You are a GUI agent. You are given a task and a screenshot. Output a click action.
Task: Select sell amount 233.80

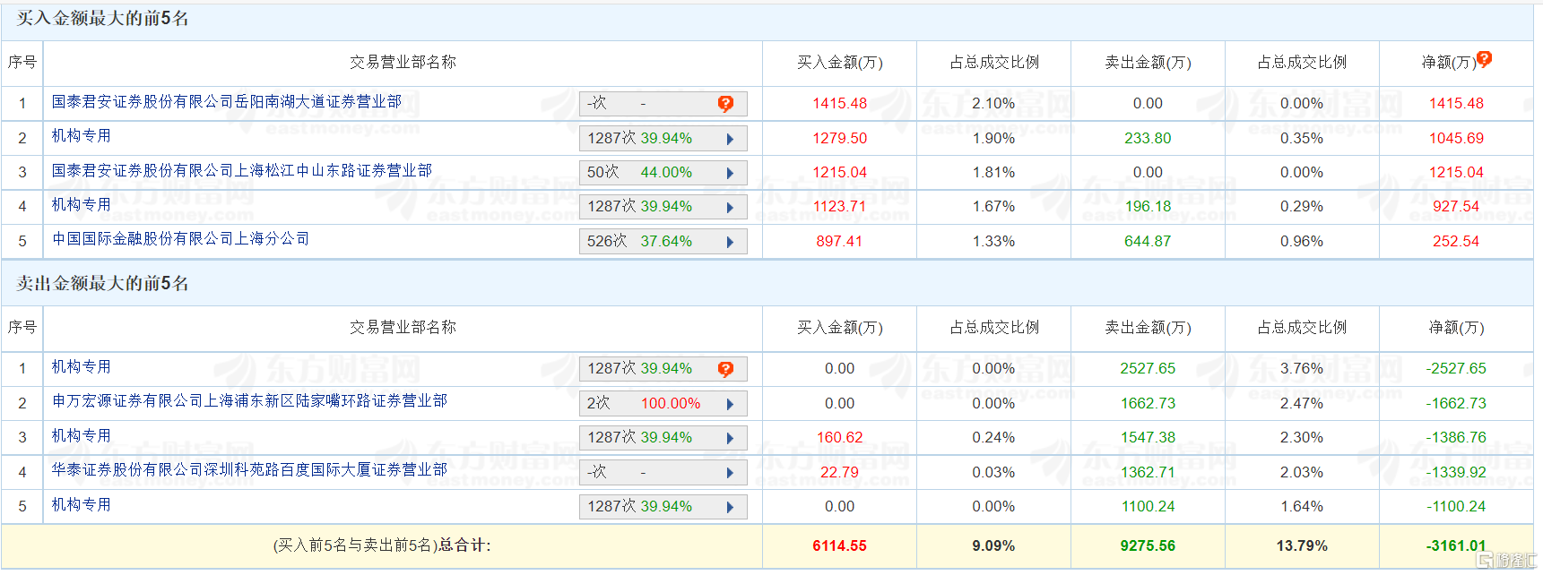1148,138
